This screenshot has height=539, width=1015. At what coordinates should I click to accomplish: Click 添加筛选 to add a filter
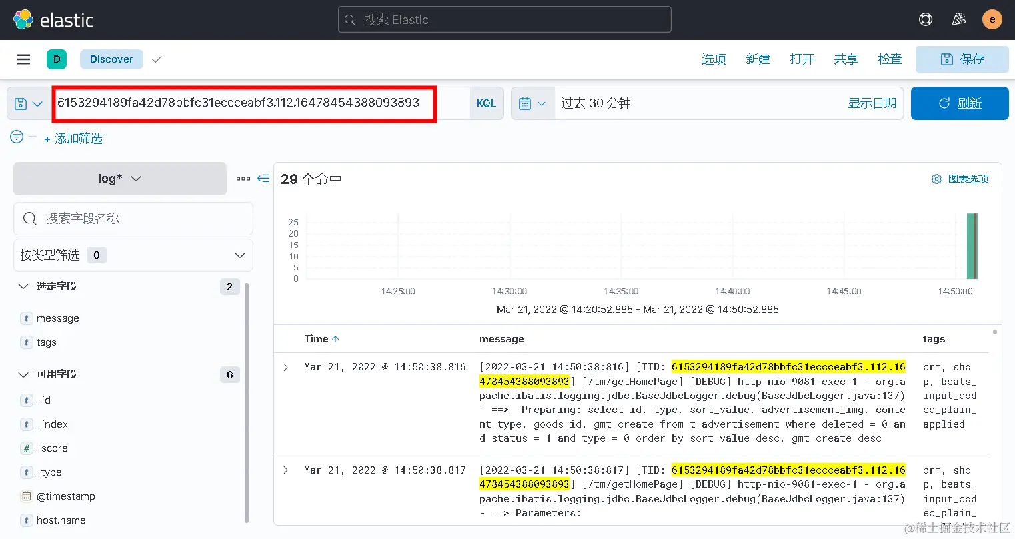pyautogui.click(x=73, y=139)
